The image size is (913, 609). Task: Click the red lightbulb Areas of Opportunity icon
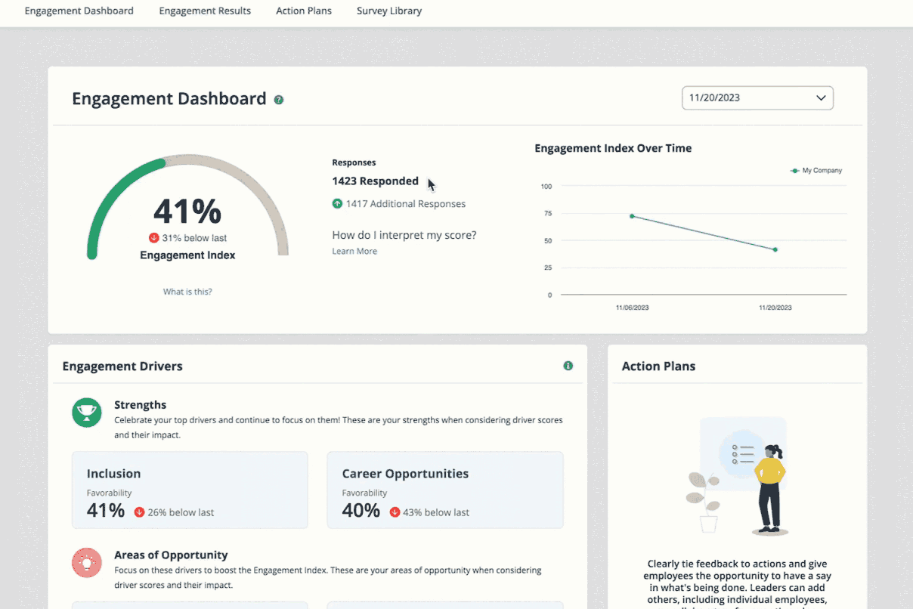tap(87, 563)
